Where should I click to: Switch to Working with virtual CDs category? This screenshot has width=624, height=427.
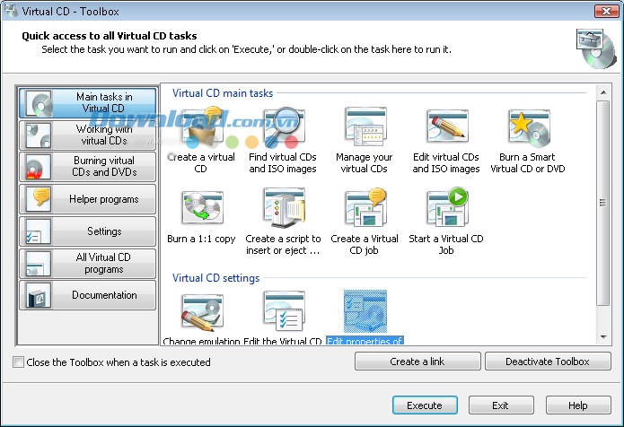[87, 135]
